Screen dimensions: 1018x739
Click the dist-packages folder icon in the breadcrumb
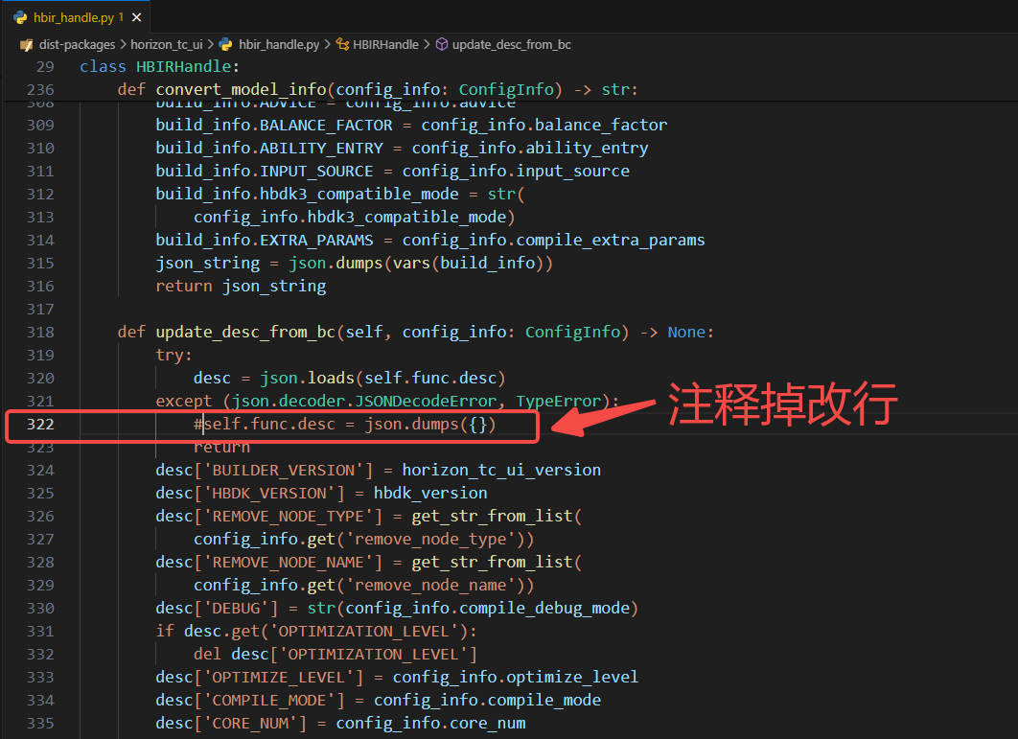coord(27,44)
